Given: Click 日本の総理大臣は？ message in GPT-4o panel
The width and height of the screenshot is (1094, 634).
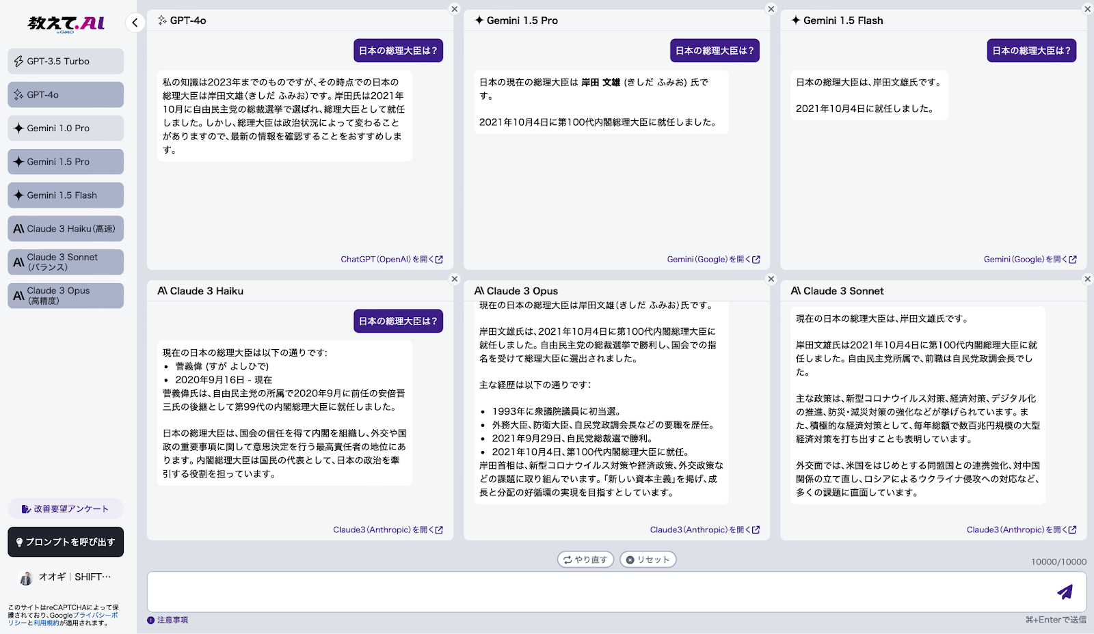Looking at the screenshot, I should [x=398, y=51].
